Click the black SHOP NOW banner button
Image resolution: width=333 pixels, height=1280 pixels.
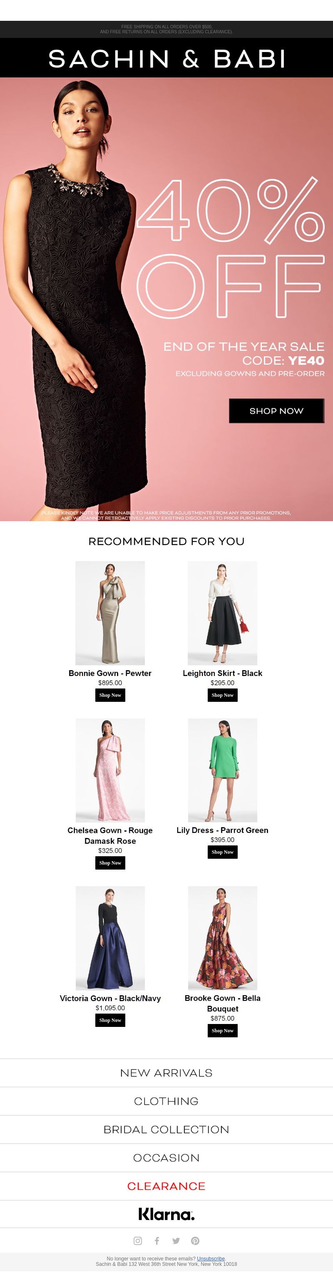[x=276, y=410]
